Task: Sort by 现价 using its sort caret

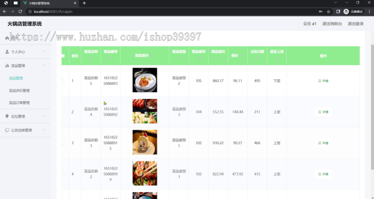Action: 241,56
